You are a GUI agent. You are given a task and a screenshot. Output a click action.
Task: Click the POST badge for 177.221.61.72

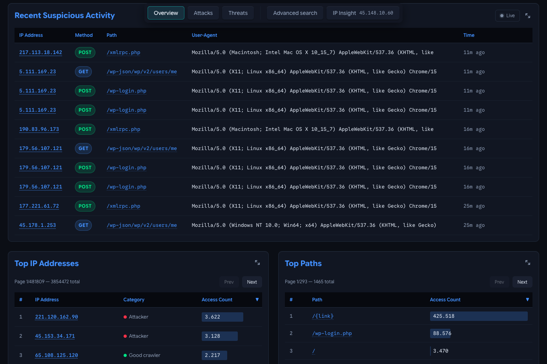(85, 206)
